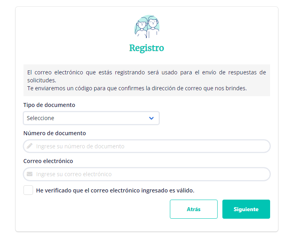292x237 pixels.
Task: Click the envelope icon in email field
Action: pyautogui.click(x=29, y=174)
